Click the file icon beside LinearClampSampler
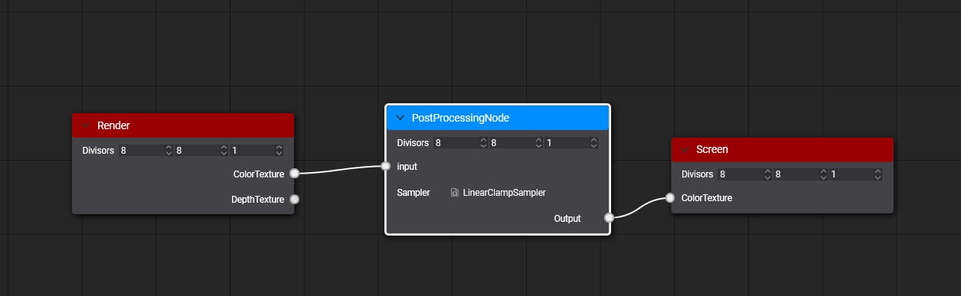The height and width of the screenshot is (296, 961). click(x=455, y=193)
